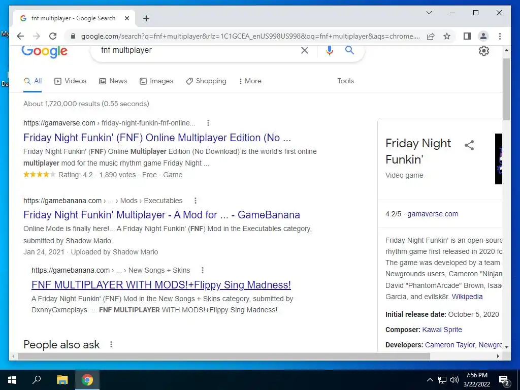Open options for GameBanana Executables result
The image size is (520, 390).
point(196,201)
